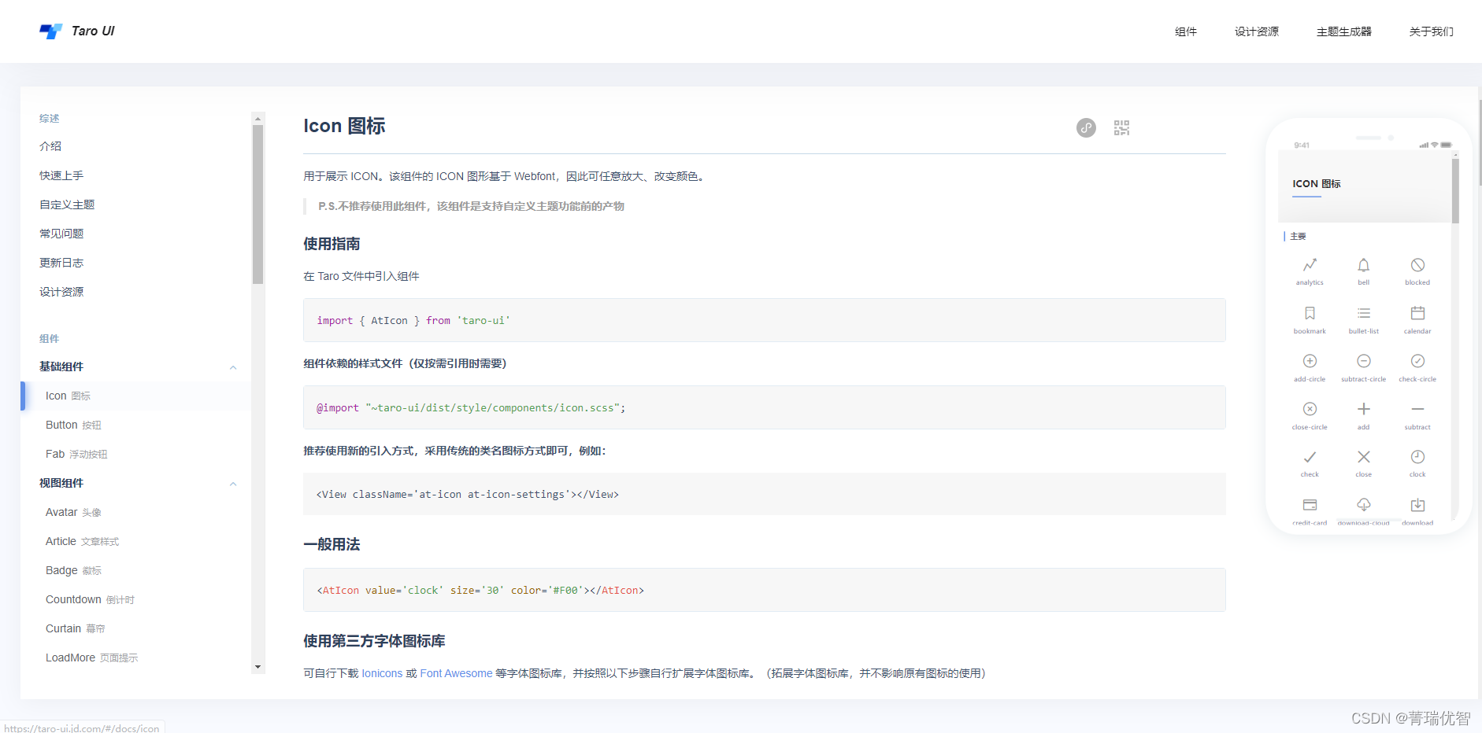The width and height of the screenshot is (1482, 733).
Task: Click the Taro UI logo
Action: pos(76,31)
